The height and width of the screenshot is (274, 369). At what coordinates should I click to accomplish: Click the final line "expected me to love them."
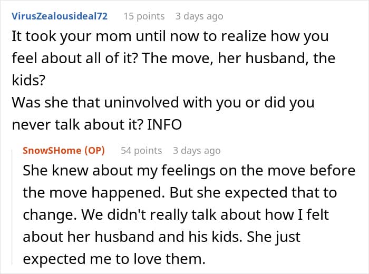(114, 259)
